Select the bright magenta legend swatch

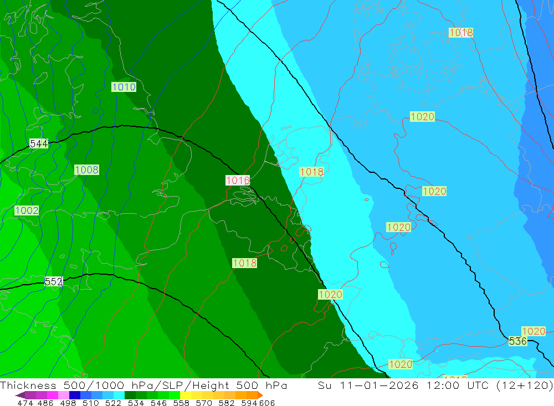click(53, 395)
